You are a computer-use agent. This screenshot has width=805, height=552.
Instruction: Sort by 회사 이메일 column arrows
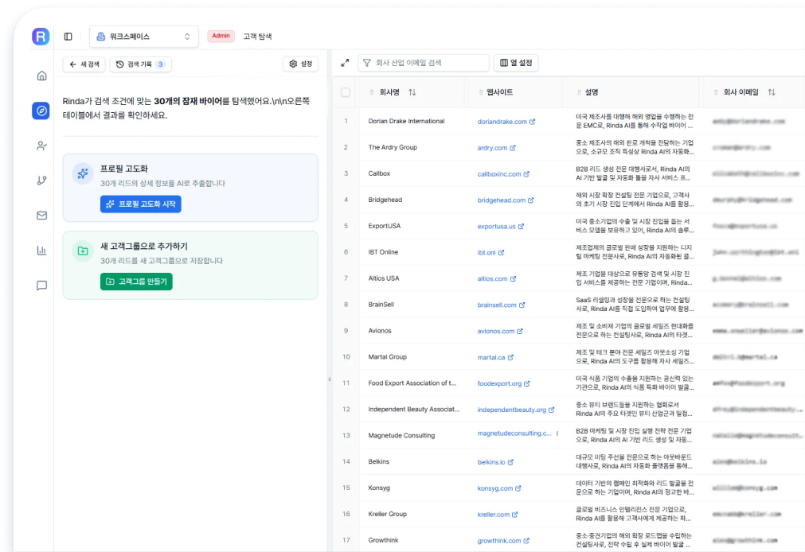point(771,92)
